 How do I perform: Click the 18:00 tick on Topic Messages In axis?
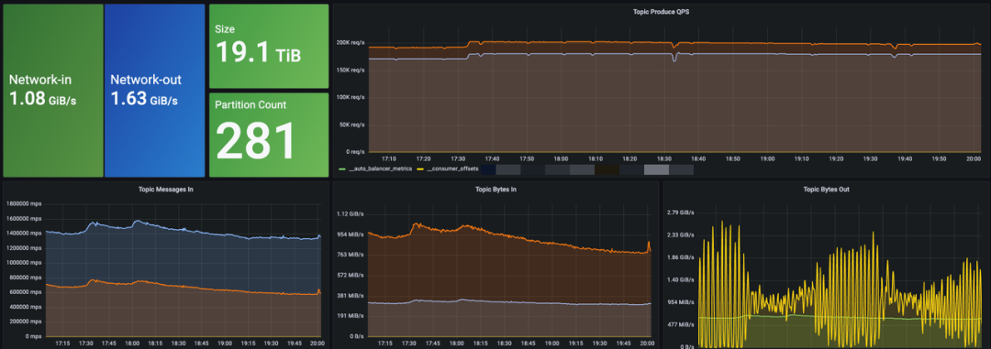point(133,344)
